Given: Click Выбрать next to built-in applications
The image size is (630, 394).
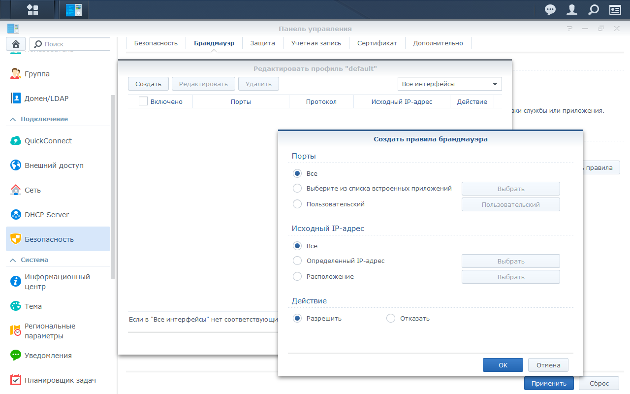Looking at the screenshot, I should pyautogui.click(x=511, y=189).
